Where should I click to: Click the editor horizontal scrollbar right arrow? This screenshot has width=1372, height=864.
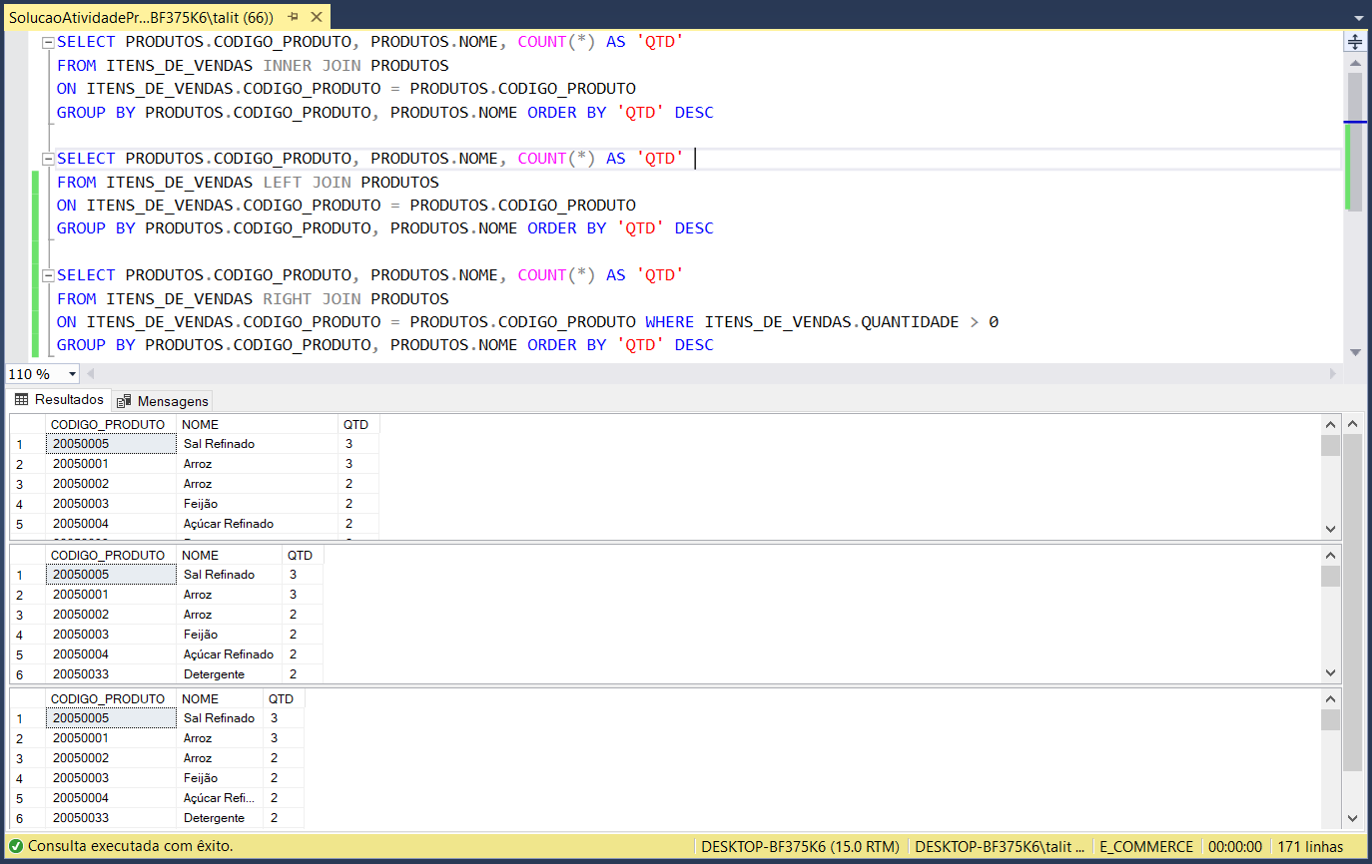click(x=1333, y=374)
